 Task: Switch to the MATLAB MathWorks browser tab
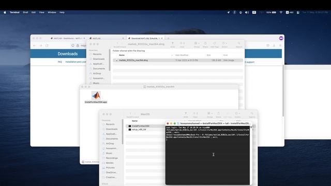[68, 38]
